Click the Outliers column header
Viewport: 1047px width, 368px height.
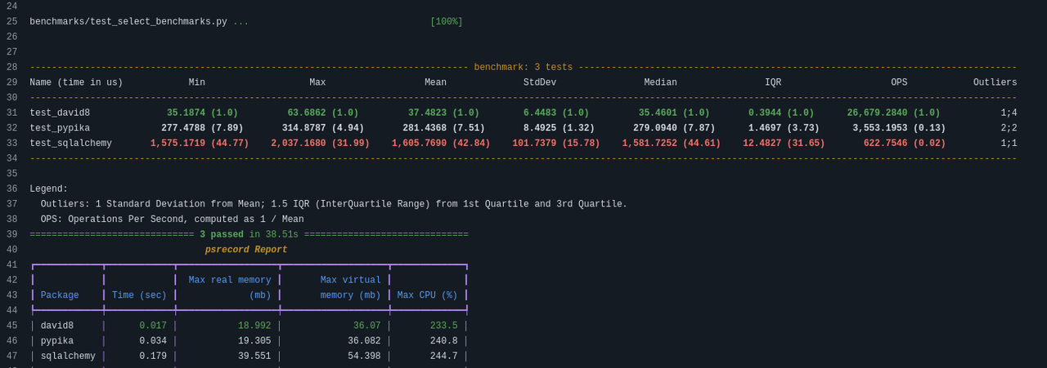pos(995,82)
